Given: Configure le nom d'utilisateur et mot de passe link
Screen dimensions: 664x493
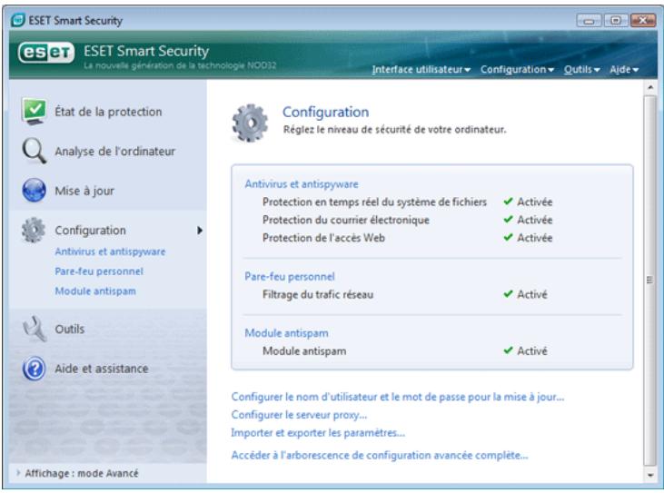Looking at the screenshot, I should pos(398,397).
